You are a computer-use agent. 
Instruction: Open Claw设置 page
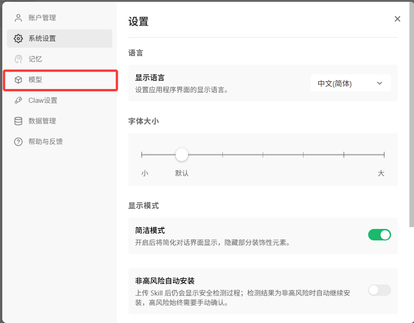coord(60,100)
